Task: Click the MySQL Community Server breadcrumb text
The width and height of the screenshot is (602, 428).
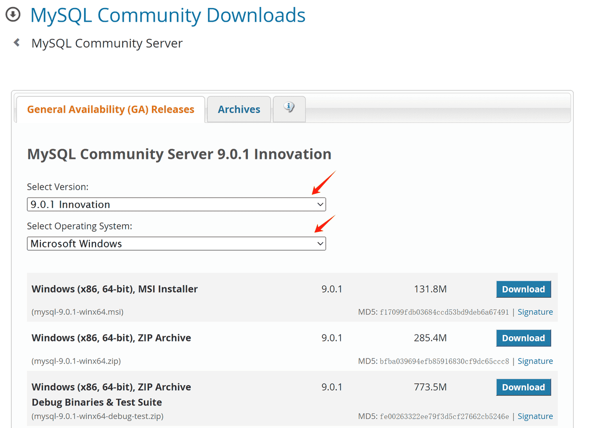Action: 107,43
